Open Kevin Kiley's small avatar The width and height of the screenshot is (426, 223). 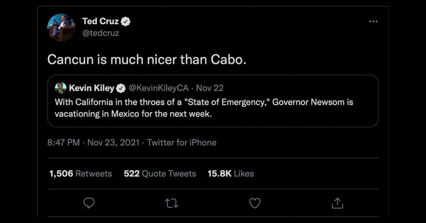tap(61, 88)
